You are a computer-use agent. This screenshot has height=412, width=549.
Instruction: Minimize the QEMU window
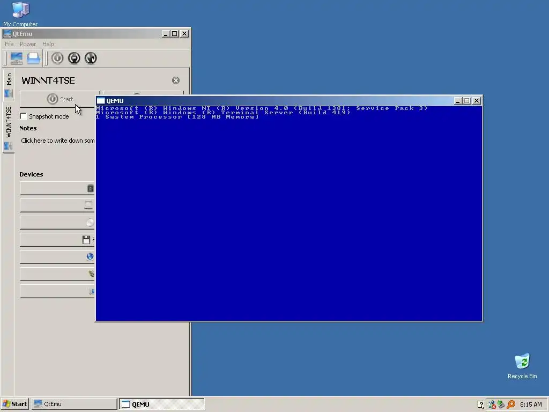[458, 101]
